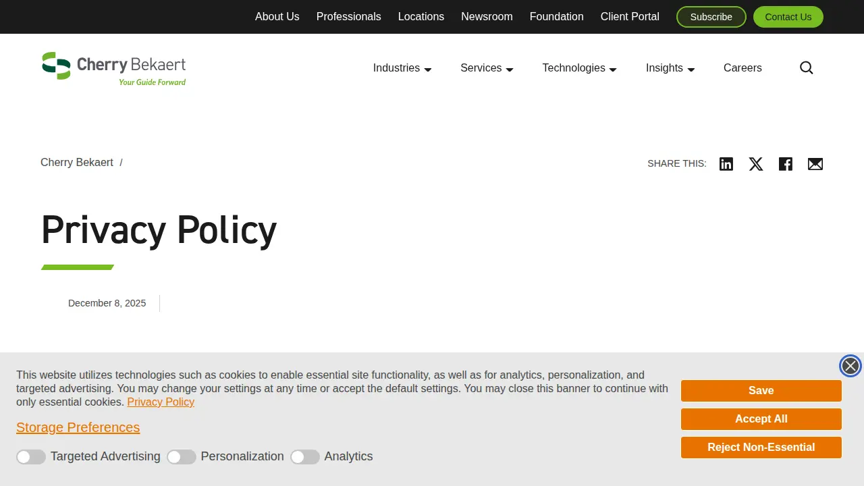Go to About Us
Image resolution: width=864 pixels, height=486 pixels.
pyautogui.click(x=277, y=17)
